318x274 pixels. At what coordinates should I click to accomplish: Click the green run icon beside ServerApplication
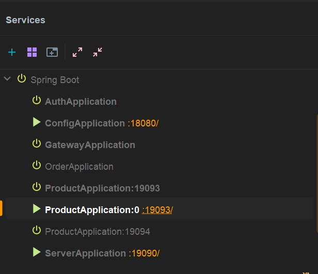point(37,252)
